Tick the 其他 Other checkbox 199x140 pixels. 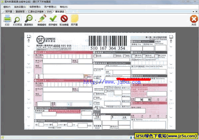coord(95,103)
